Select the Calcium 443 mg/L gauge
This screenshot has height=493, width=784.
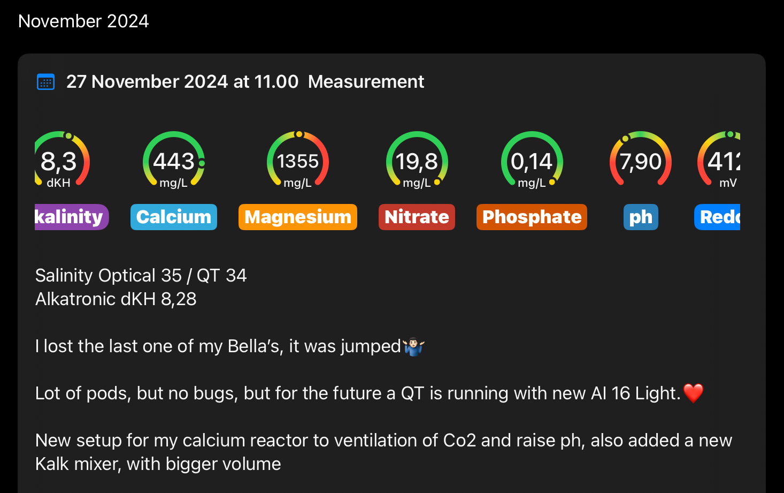click(x=174, y=161)
